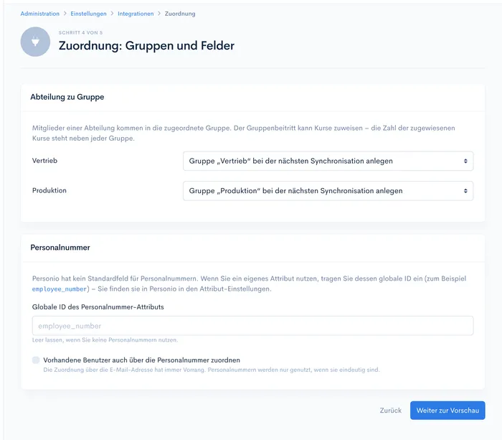Click the blue employee_number code text
This screenshot has height=440, width=502.
(x=60, y=289)
